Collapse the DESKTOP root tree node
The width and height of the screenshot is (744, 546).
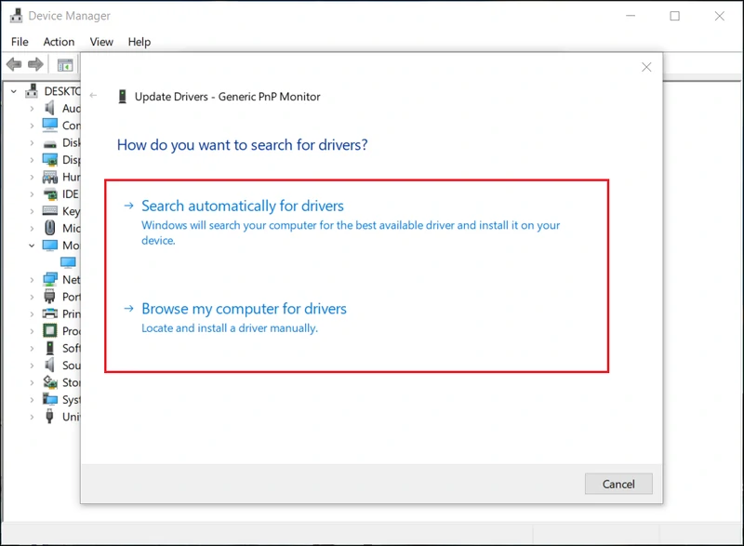[15, 91]
